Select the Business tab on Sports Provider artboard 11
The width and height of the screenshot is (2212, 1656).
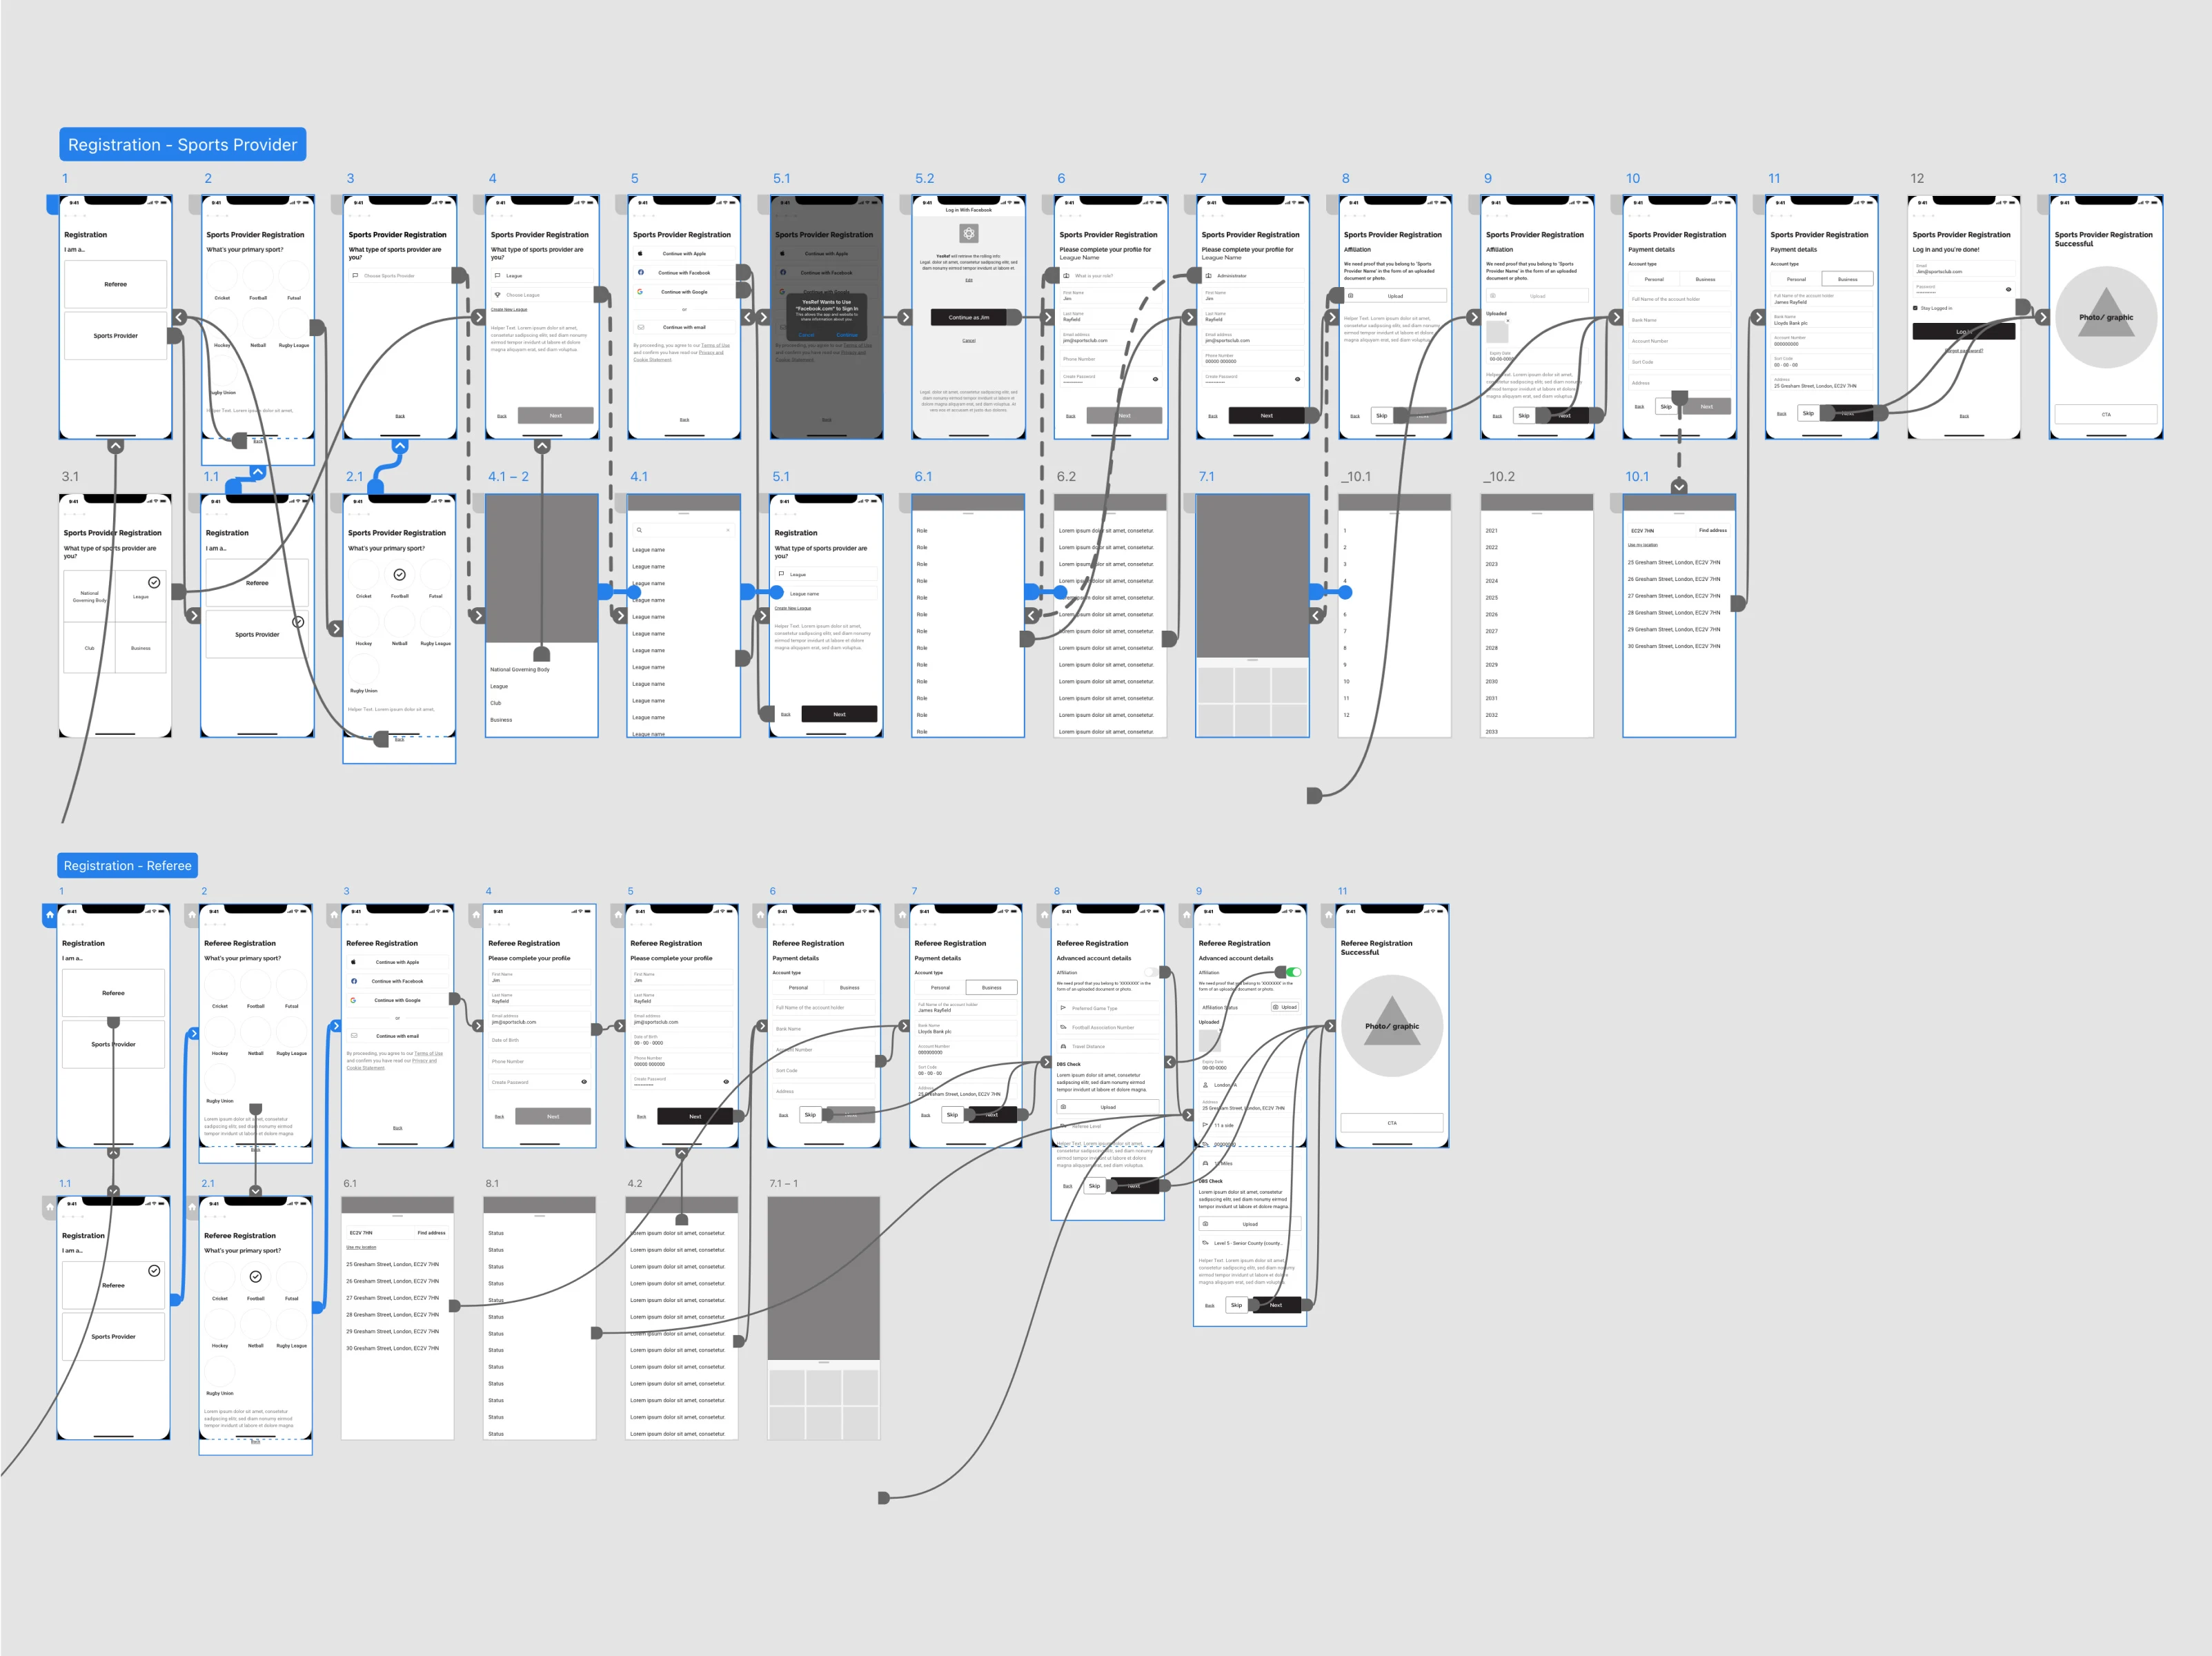coord(1847,279)
